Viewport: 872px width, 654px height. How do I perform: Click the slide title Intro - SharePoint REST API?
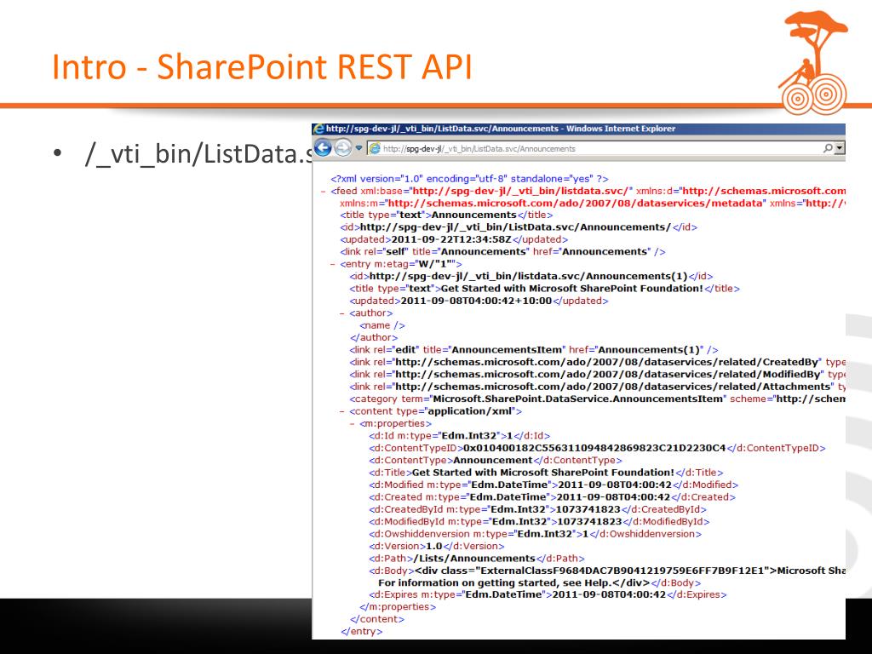(262, 66)
